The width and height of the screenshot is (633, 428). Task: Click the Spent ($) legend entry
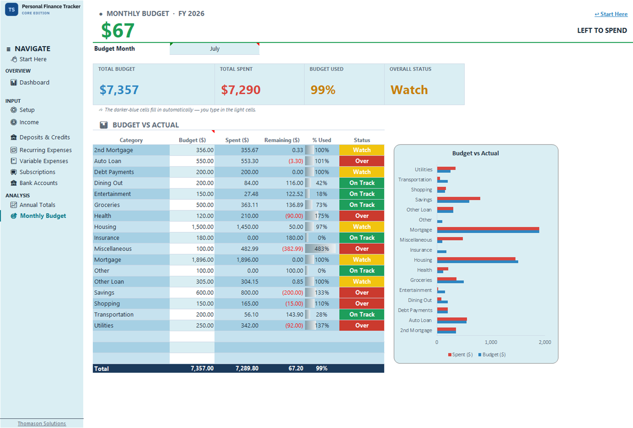460,354
